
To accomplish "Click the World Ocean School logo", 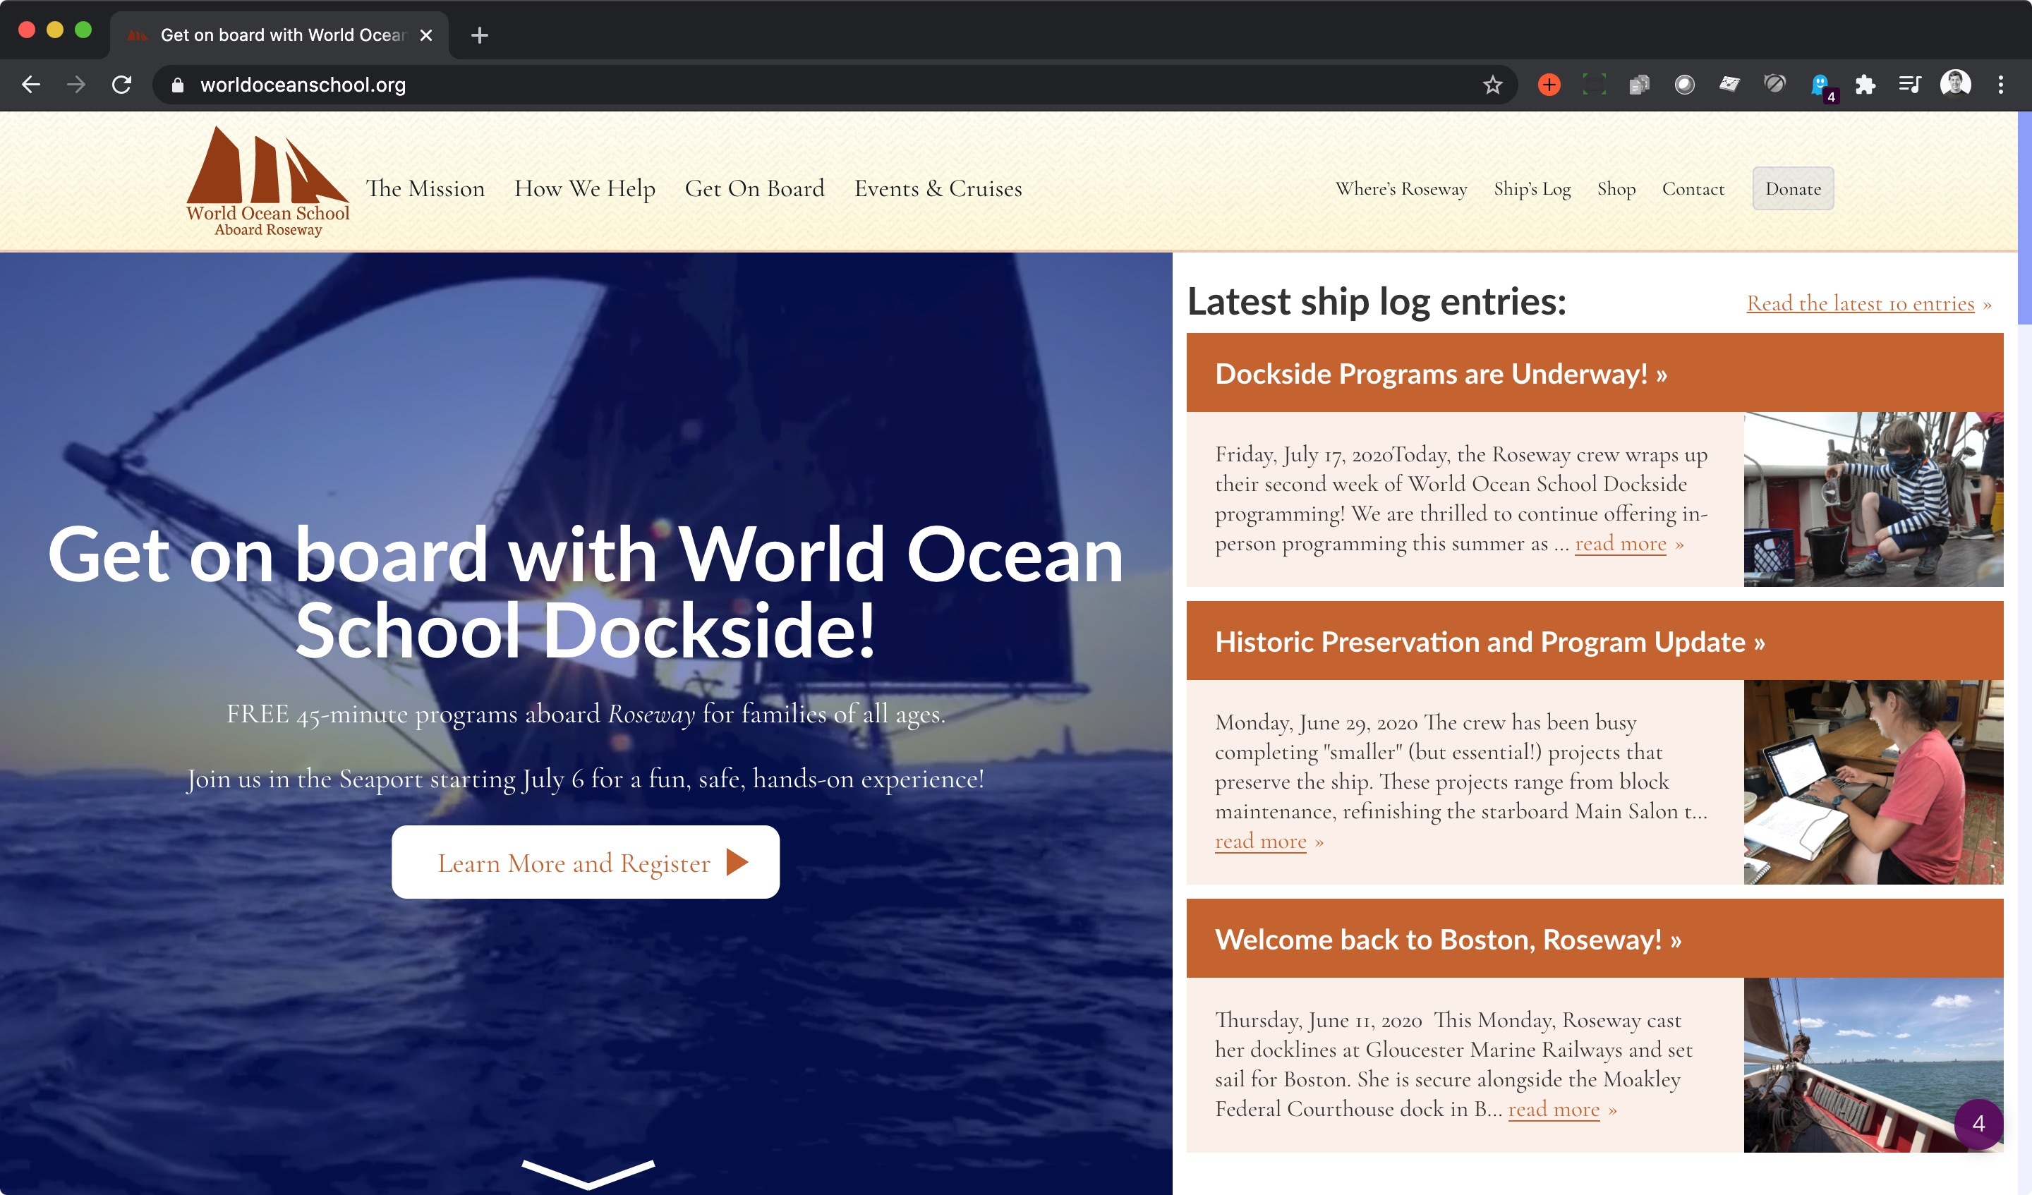I will [267, 181].
